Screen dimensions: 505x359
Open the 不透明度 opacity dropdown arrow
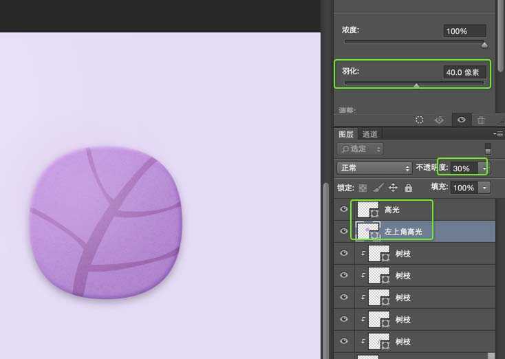click(484, 168)
